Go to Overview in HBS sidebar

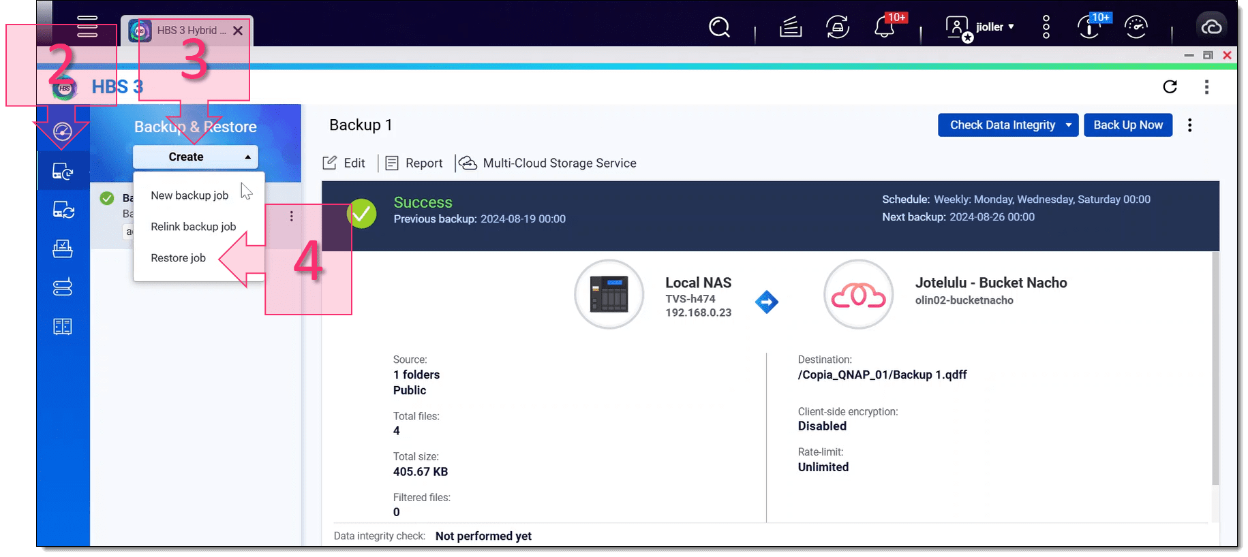point(63,131)
